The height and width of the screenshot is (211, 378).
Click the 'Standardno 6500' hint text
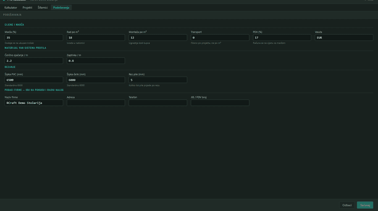pyautogui.click(x=13, y=85)
